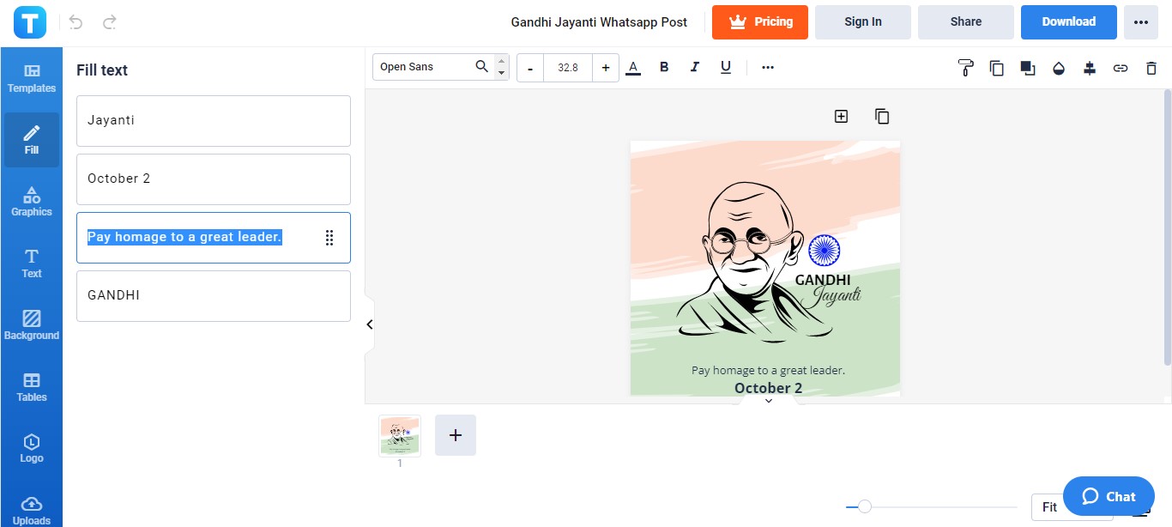Edit the October 2 text field
This screenshot has height=527, width=1172.
tap(214, 179)
